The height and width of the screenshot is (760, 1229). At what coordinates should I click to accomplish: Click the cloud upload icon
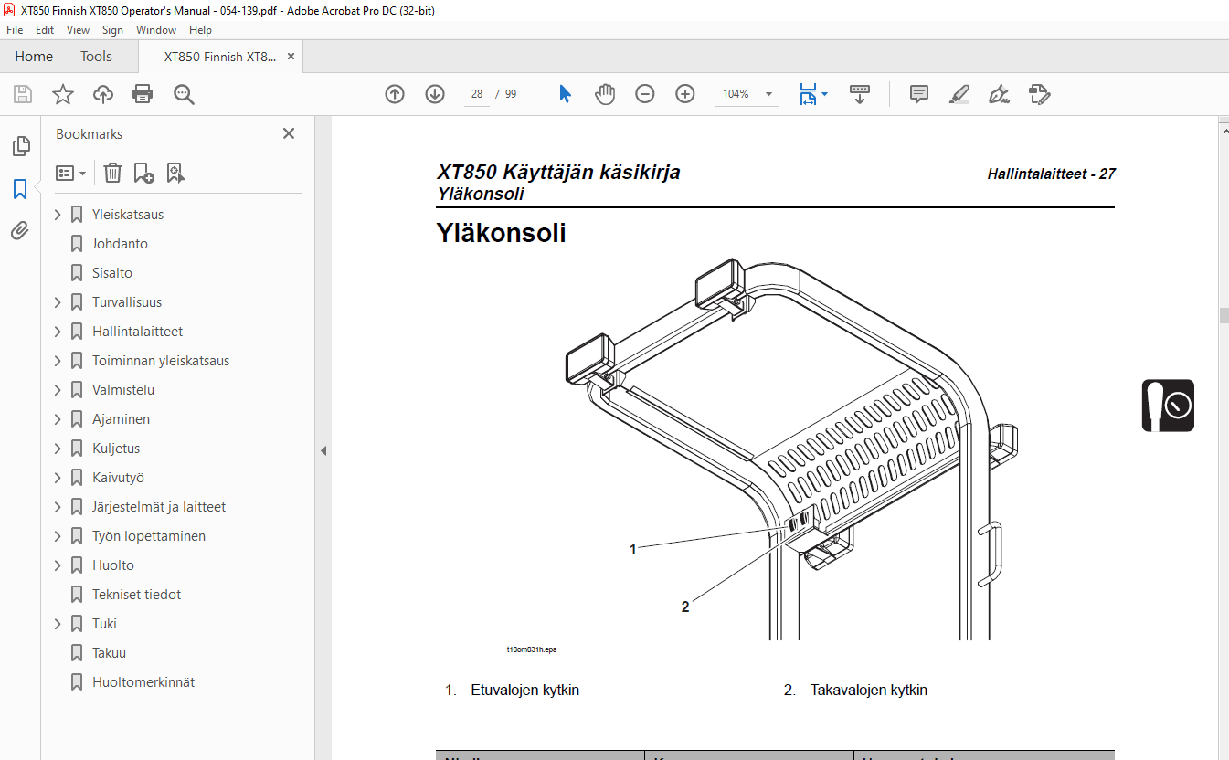[x=103, y=94]
